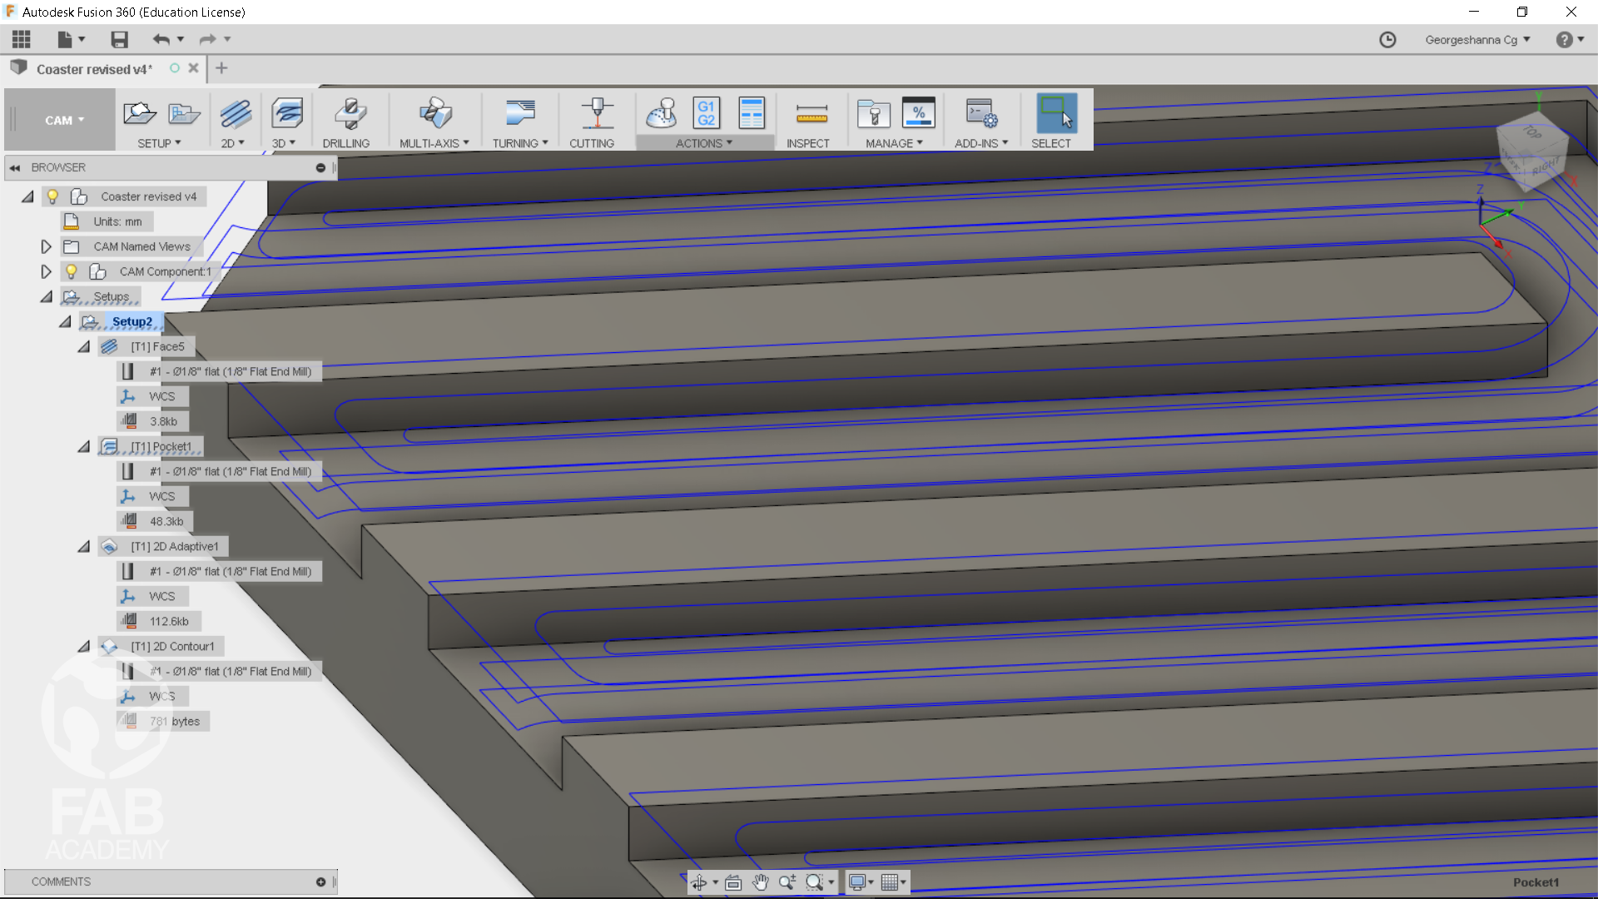This screenshot has width=1598, height=899.
Task: Click the New Folder setup icon
Action: [x=184, y=113]
